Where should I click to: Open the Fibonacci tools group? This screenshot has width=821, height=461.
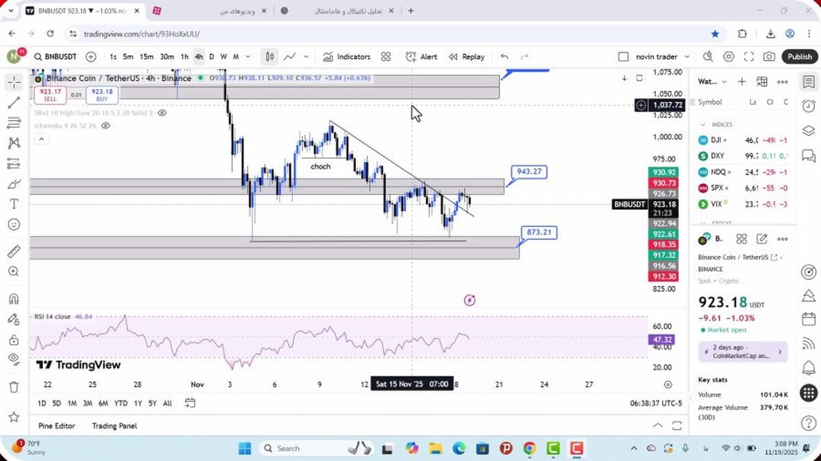tap(14, 123)
